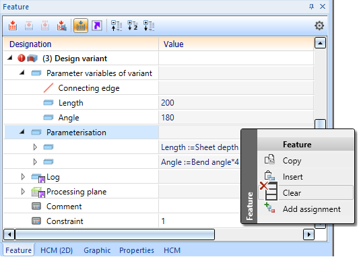
Task: Click the expand all levels toolbar icon
Action: [x=149, y=26]
